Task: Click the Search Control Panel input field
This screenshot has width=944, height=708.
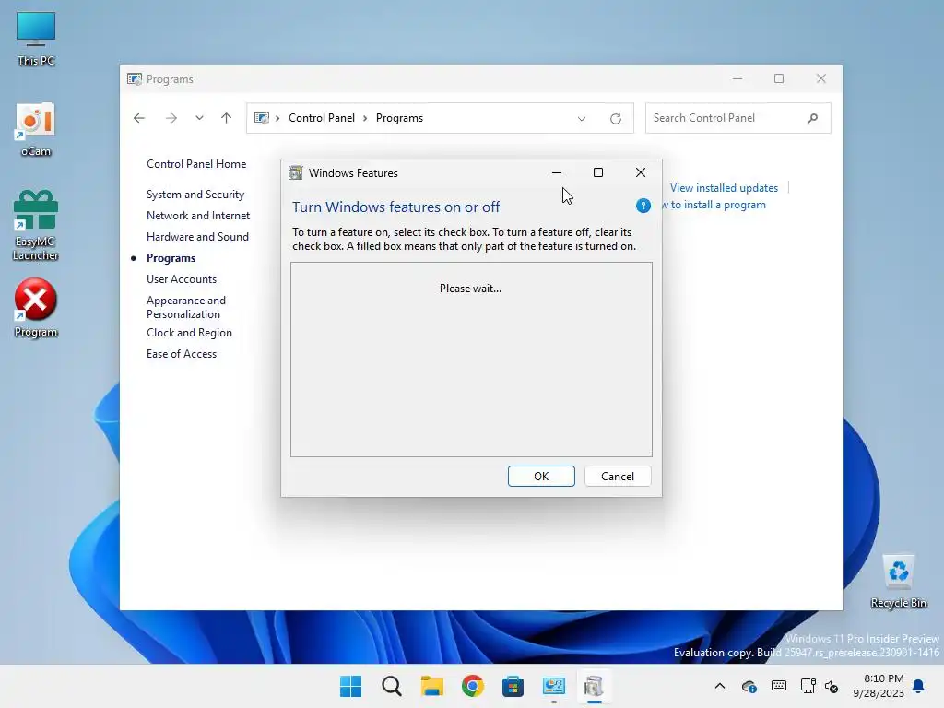Action: [x=726, y=118]
